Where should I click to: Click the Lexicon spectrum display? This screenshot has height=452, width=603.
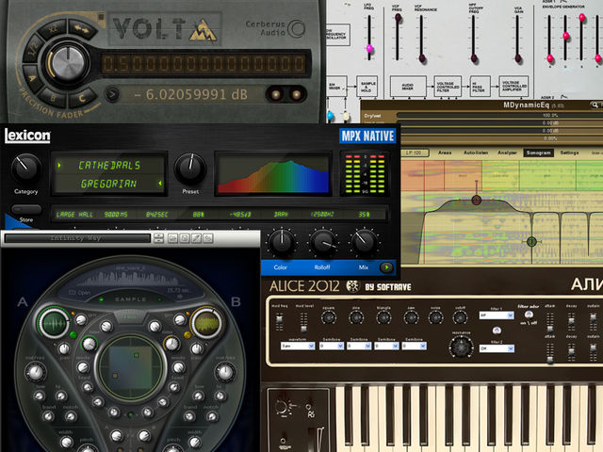[x=273, y=174]
